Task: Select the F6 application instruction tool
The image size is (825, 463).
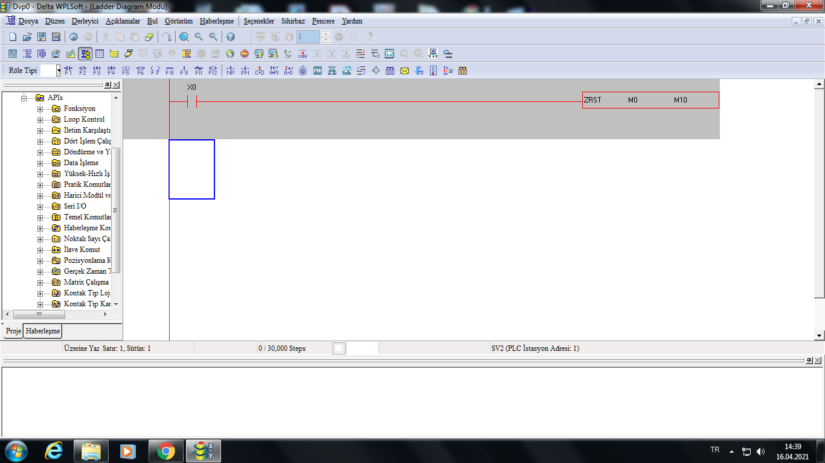Action: 140,71
